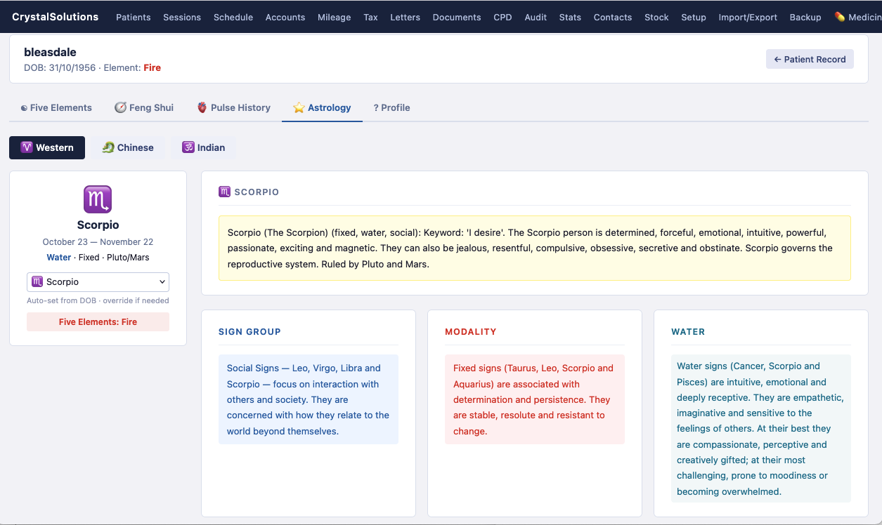Click the Five Elements: Fire badge

98,321
